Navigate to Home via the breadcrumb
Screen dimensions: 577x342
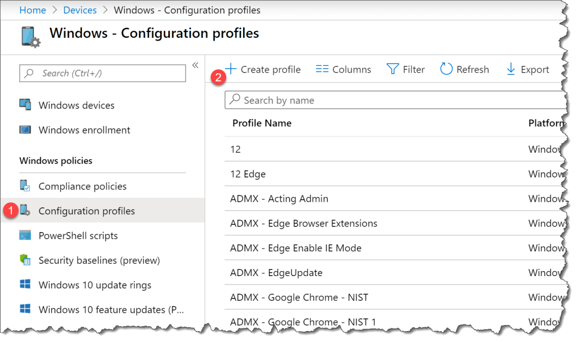click(x=33, y=10)
